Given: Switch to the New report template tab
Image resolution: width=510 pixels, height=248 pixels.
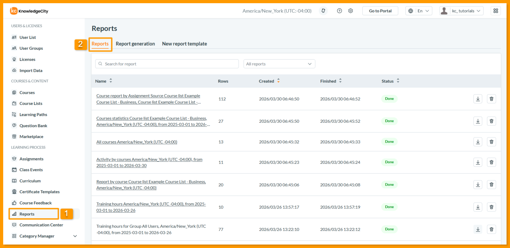Looking at the screenshot, I should click(x=184, y=44).
